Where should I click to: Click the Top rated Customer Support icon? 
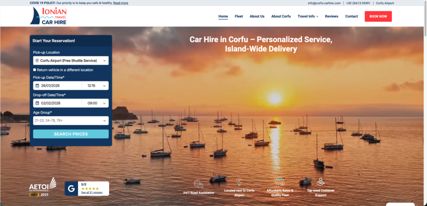click(x=320, y=182)
